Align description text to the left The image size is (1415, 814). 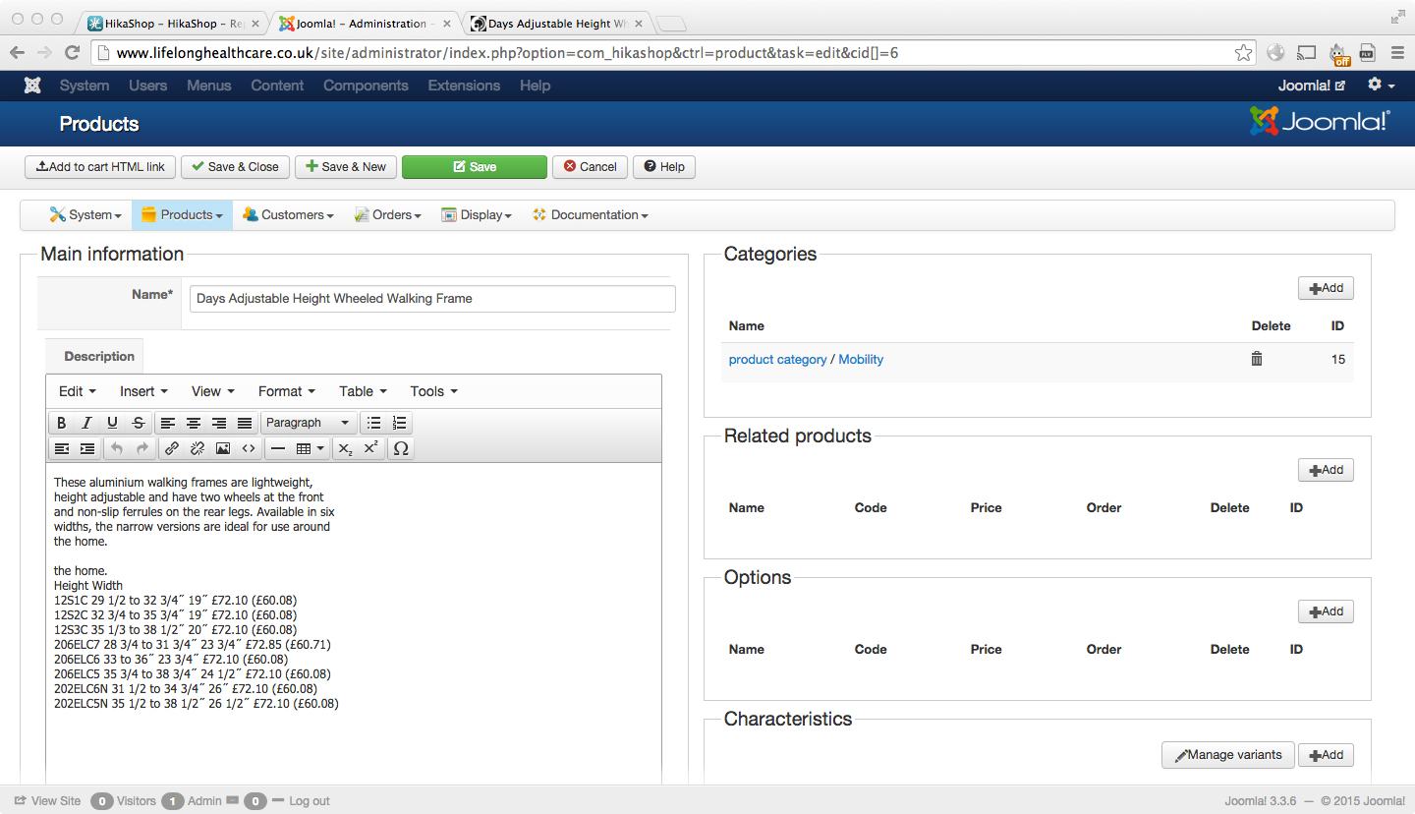[168, 423]
